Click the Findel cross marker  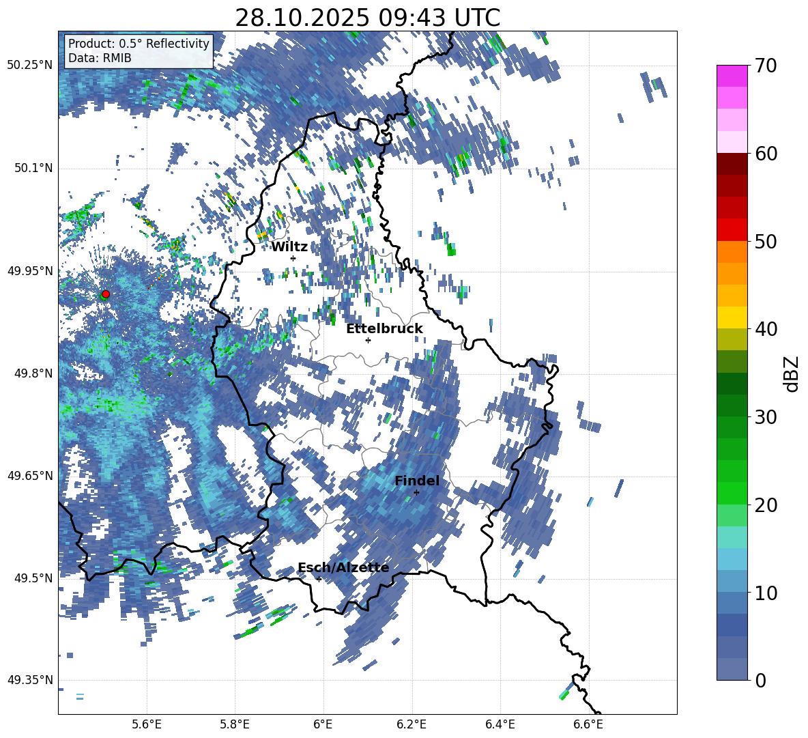(x=416, y=493)
